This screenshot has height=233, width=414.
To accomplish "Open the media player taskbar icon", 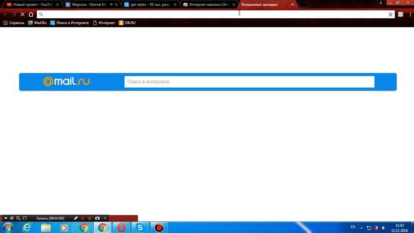I will tap(64, 227).
